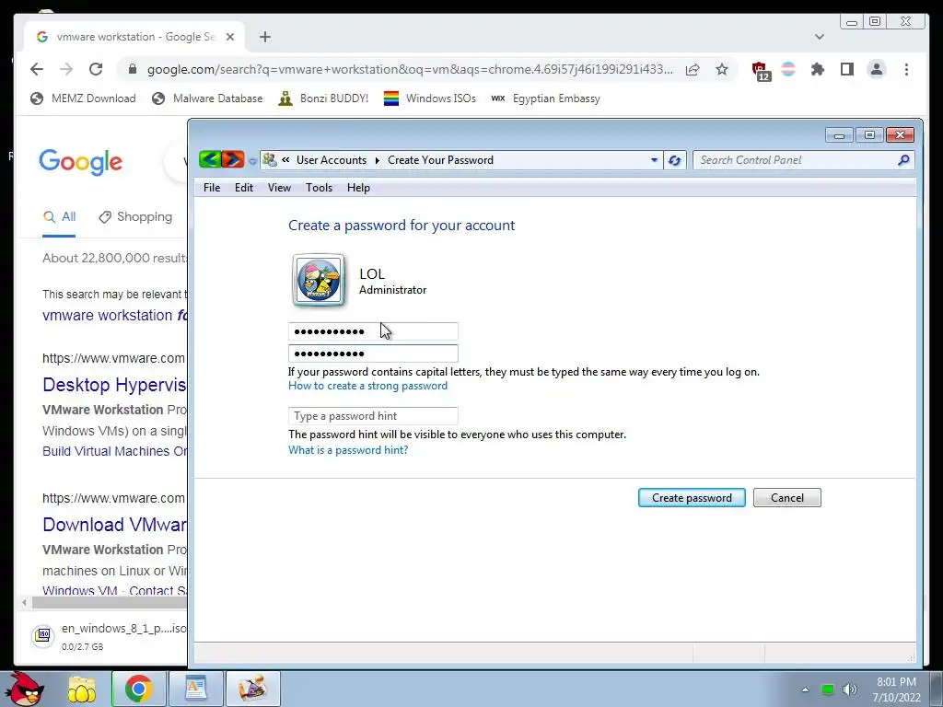Viewport: 943px width, 707px height.
Task: Click the Type a password hint field
Action: click(373, 416)
